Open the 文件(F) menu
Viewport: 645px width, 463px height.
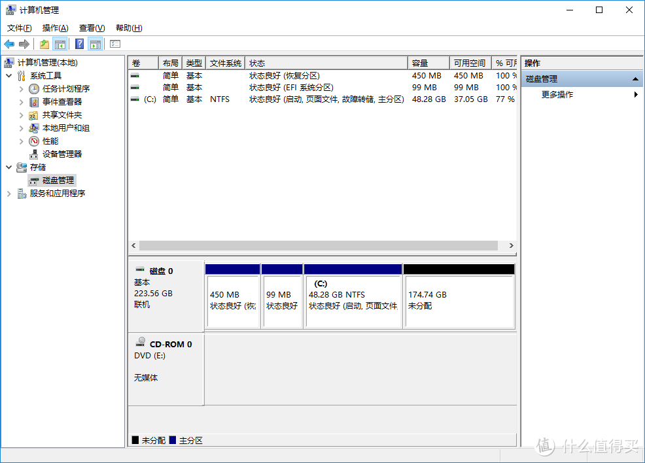[x=19, y=27]
